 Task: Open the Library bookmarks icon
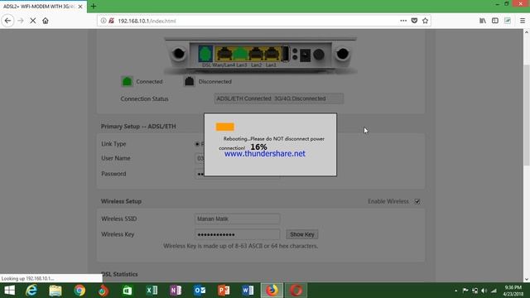click(483, 21)
